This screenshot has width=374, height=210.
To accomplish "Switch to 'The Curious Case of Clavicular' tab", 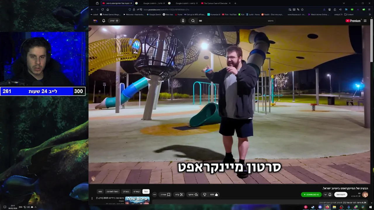I will (x=216, y=3).
